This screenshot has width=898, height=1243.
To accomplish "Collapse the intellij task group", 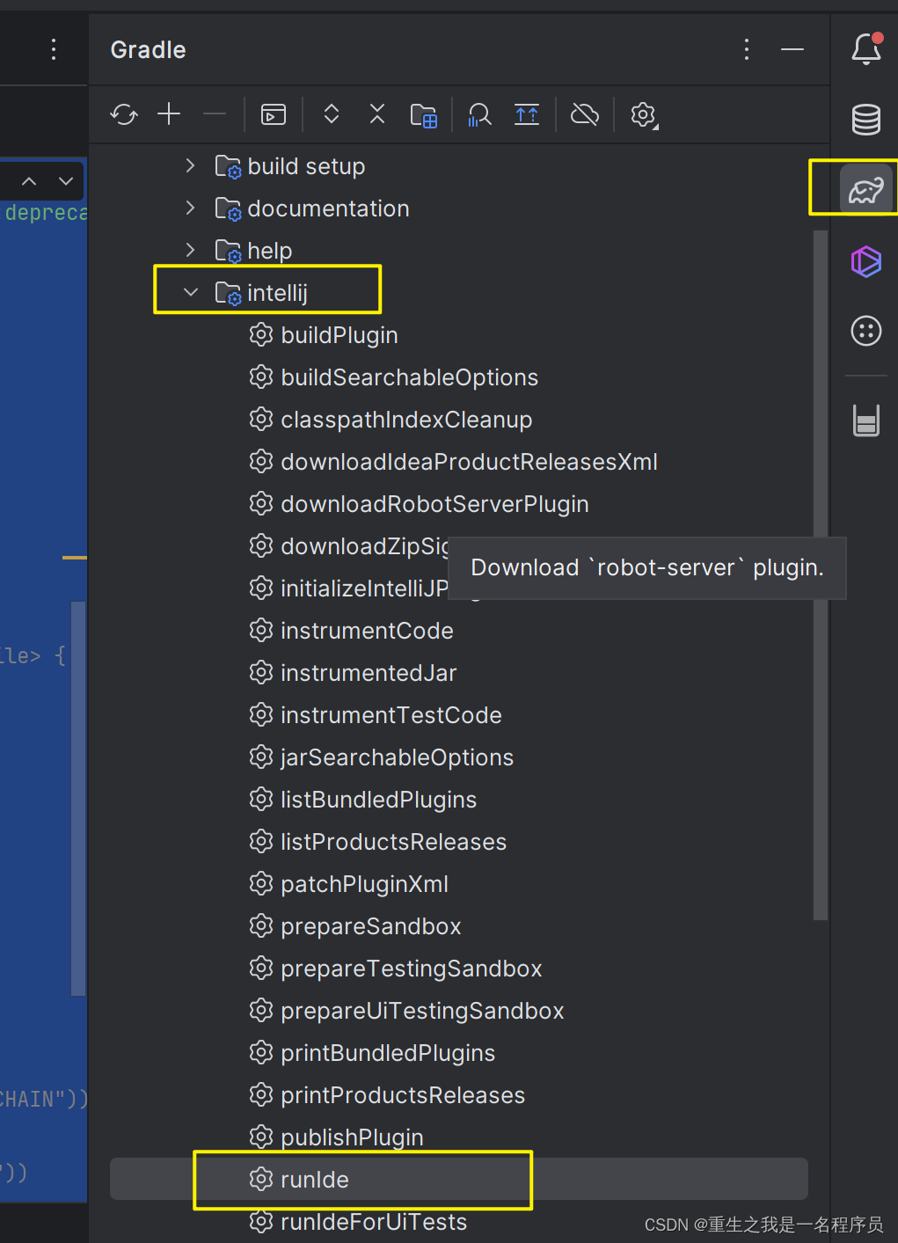I will click(x=190, y=293).
